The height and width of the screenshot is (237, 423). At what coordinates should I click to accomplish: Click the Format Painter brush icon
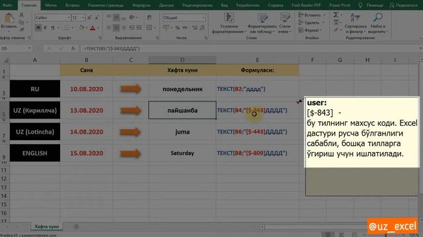click(22, 29)
